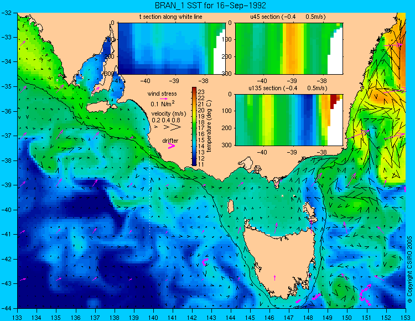Click the "-39" tick under the u45 section
This screenshot has height=321, width=415.
point(292,81)
